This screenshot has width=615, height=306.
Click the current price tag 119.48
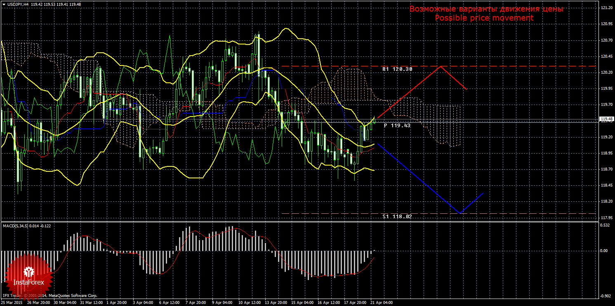[x=606, y=119]
